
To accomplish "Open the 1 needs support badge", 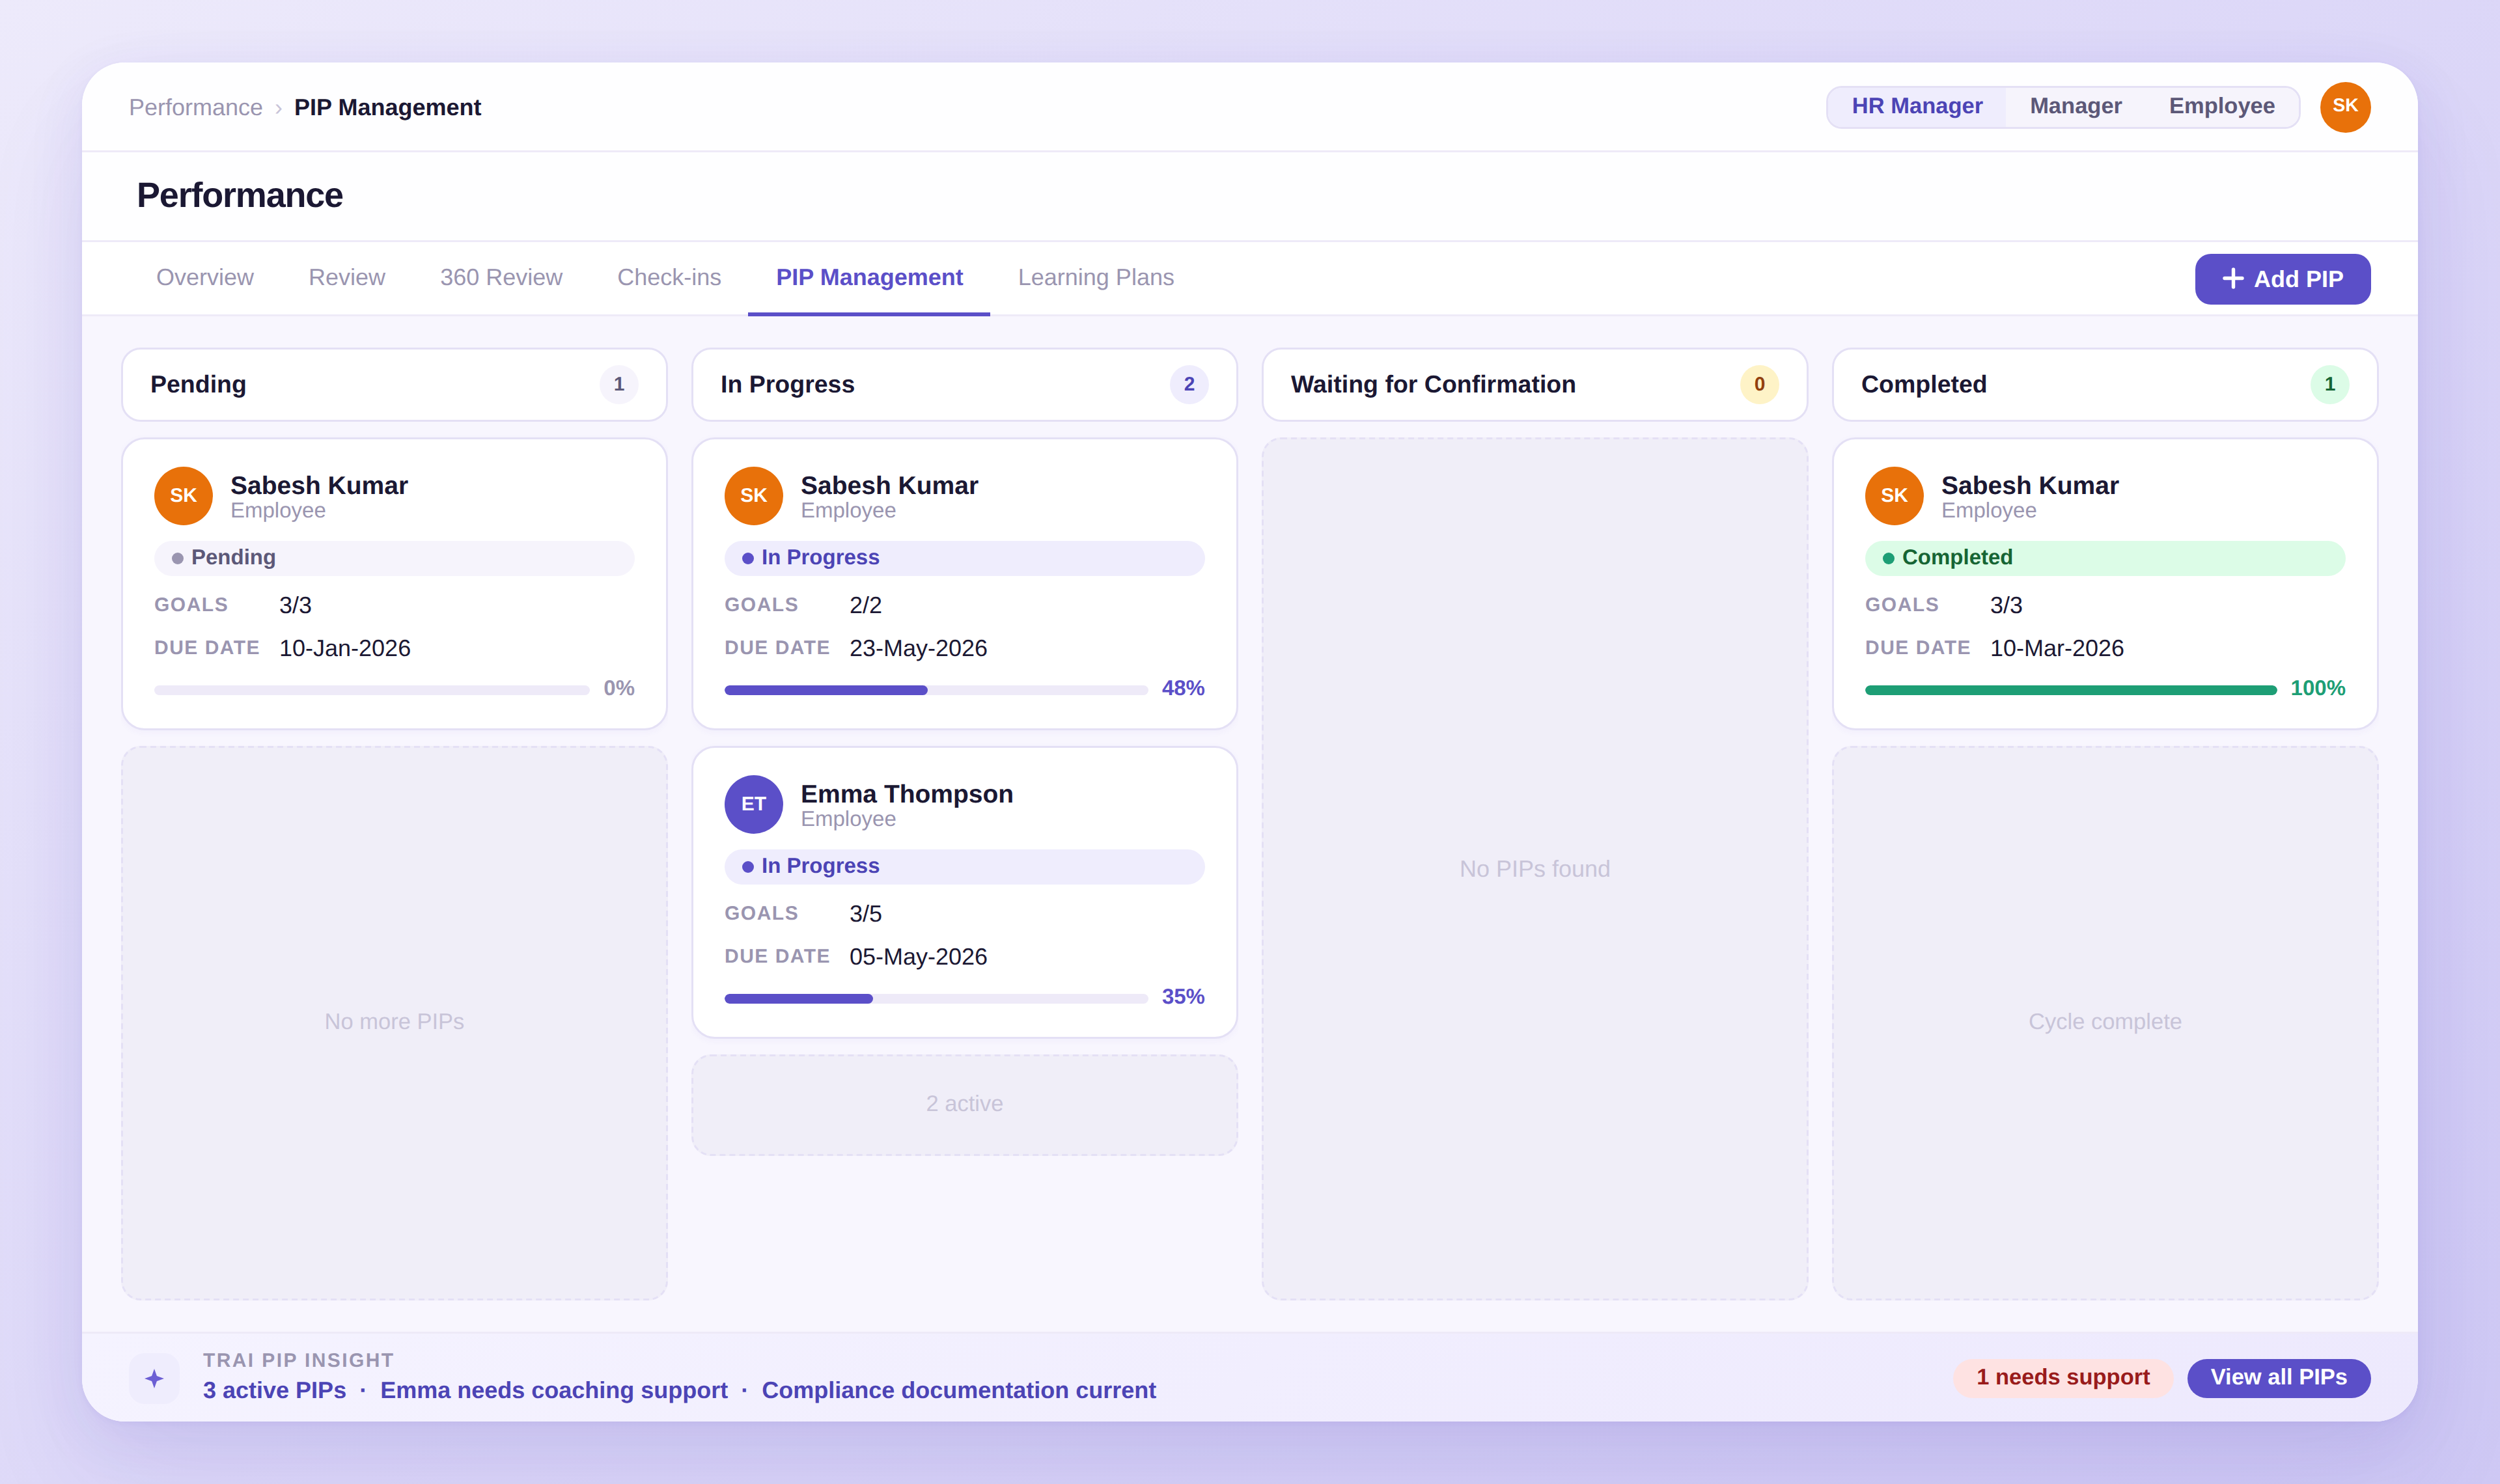I will tap(2062, 1377).
